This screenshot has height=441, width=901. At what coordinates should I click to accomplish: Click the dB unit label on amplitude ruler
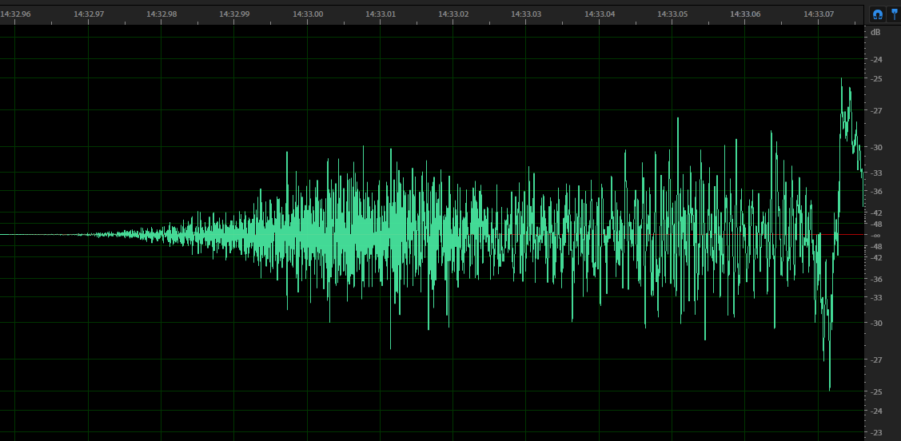(875, 33)
